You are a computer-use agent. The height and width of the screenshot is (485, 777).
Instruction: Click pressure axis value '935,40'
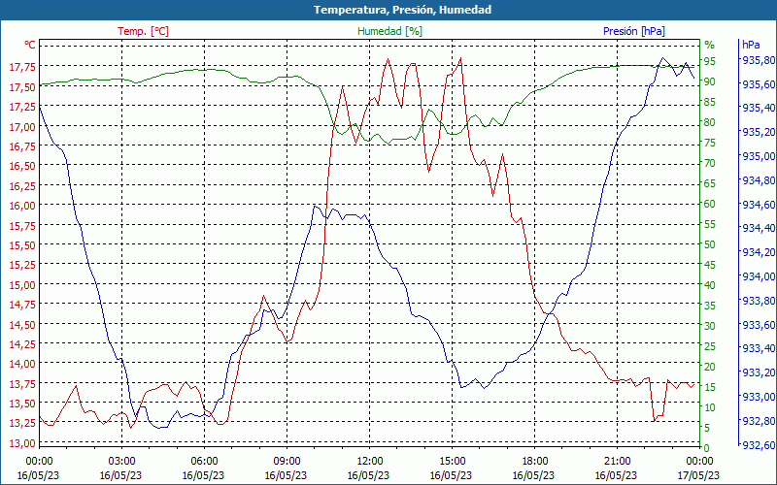758,108
